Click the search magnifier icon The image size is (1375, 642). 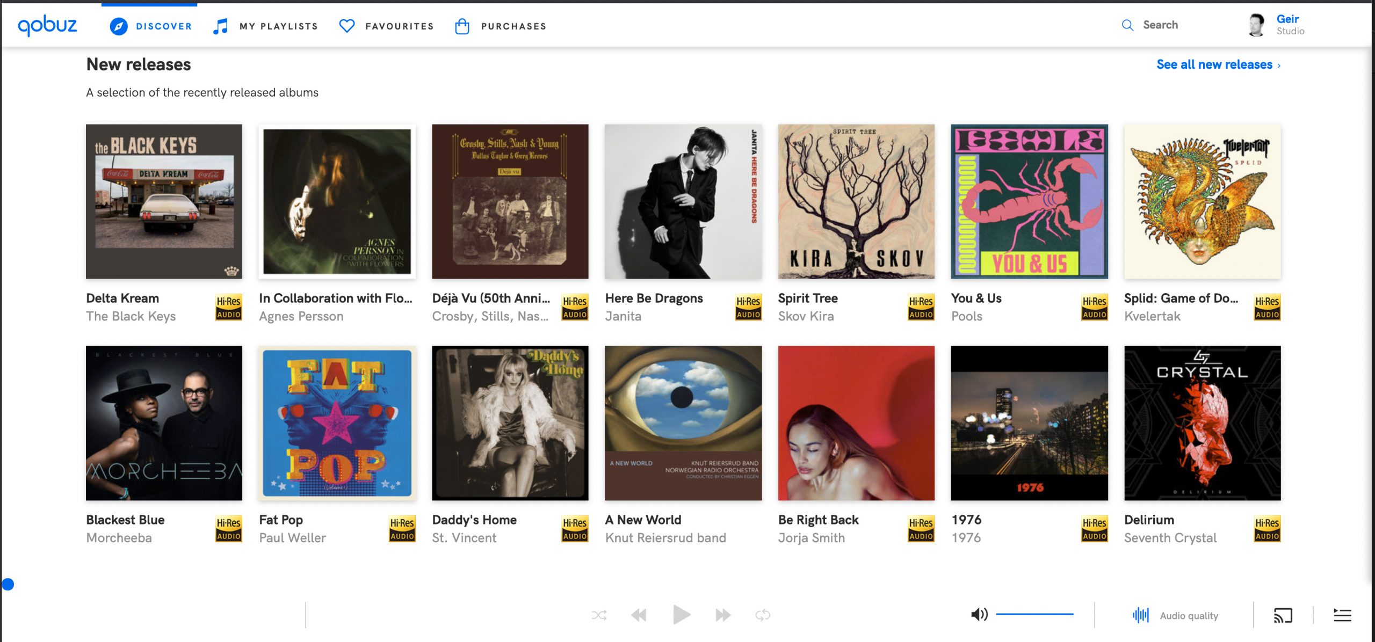(1127, 25)
